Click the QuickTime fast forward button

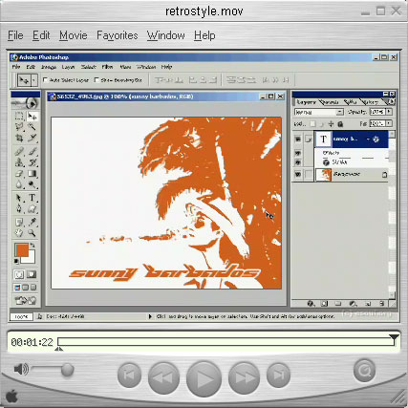click(244, 377)
